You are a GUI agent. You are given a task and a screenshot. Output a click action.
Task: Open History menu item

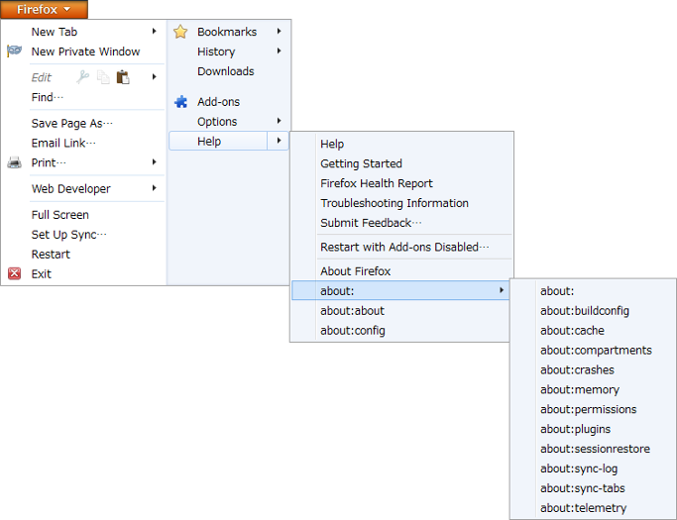click(x=216, y=52)
